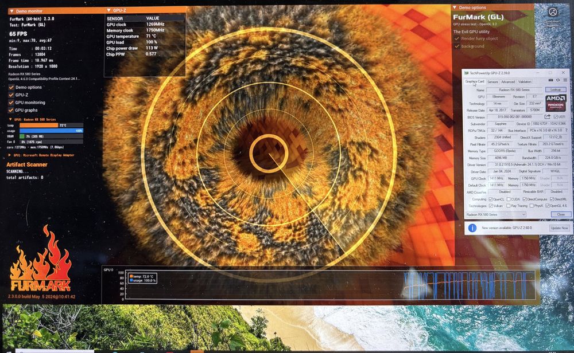This screenshot has width=574, height=353.
Task: Toggle the OpenGL 4.6 checkbox
Action: point(547,206)
